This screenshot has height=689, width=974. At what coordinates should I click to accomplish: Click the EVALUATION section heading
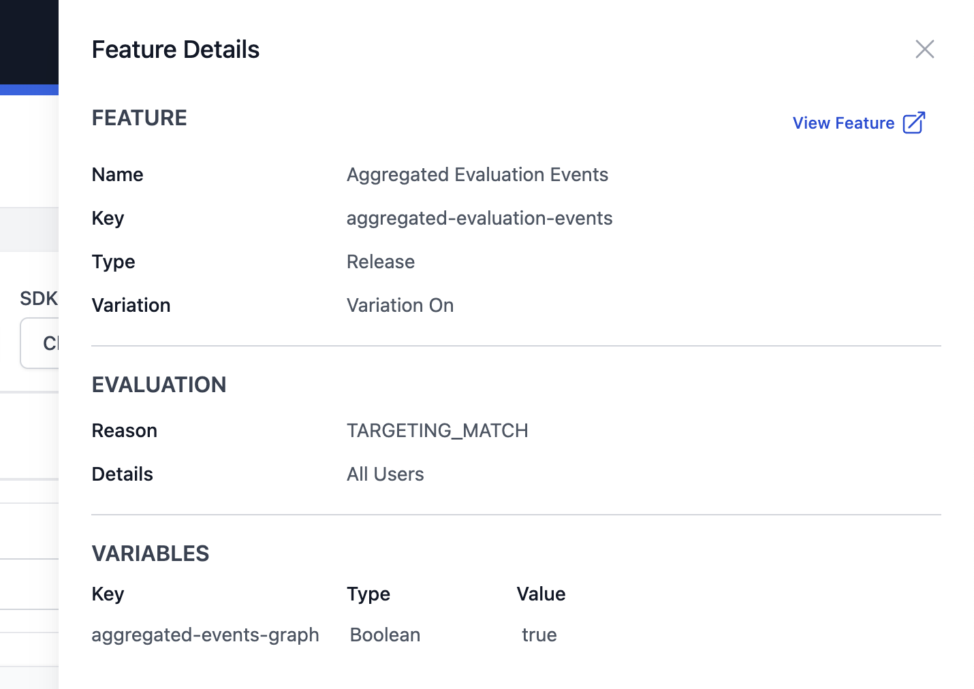tap(159, 385)
